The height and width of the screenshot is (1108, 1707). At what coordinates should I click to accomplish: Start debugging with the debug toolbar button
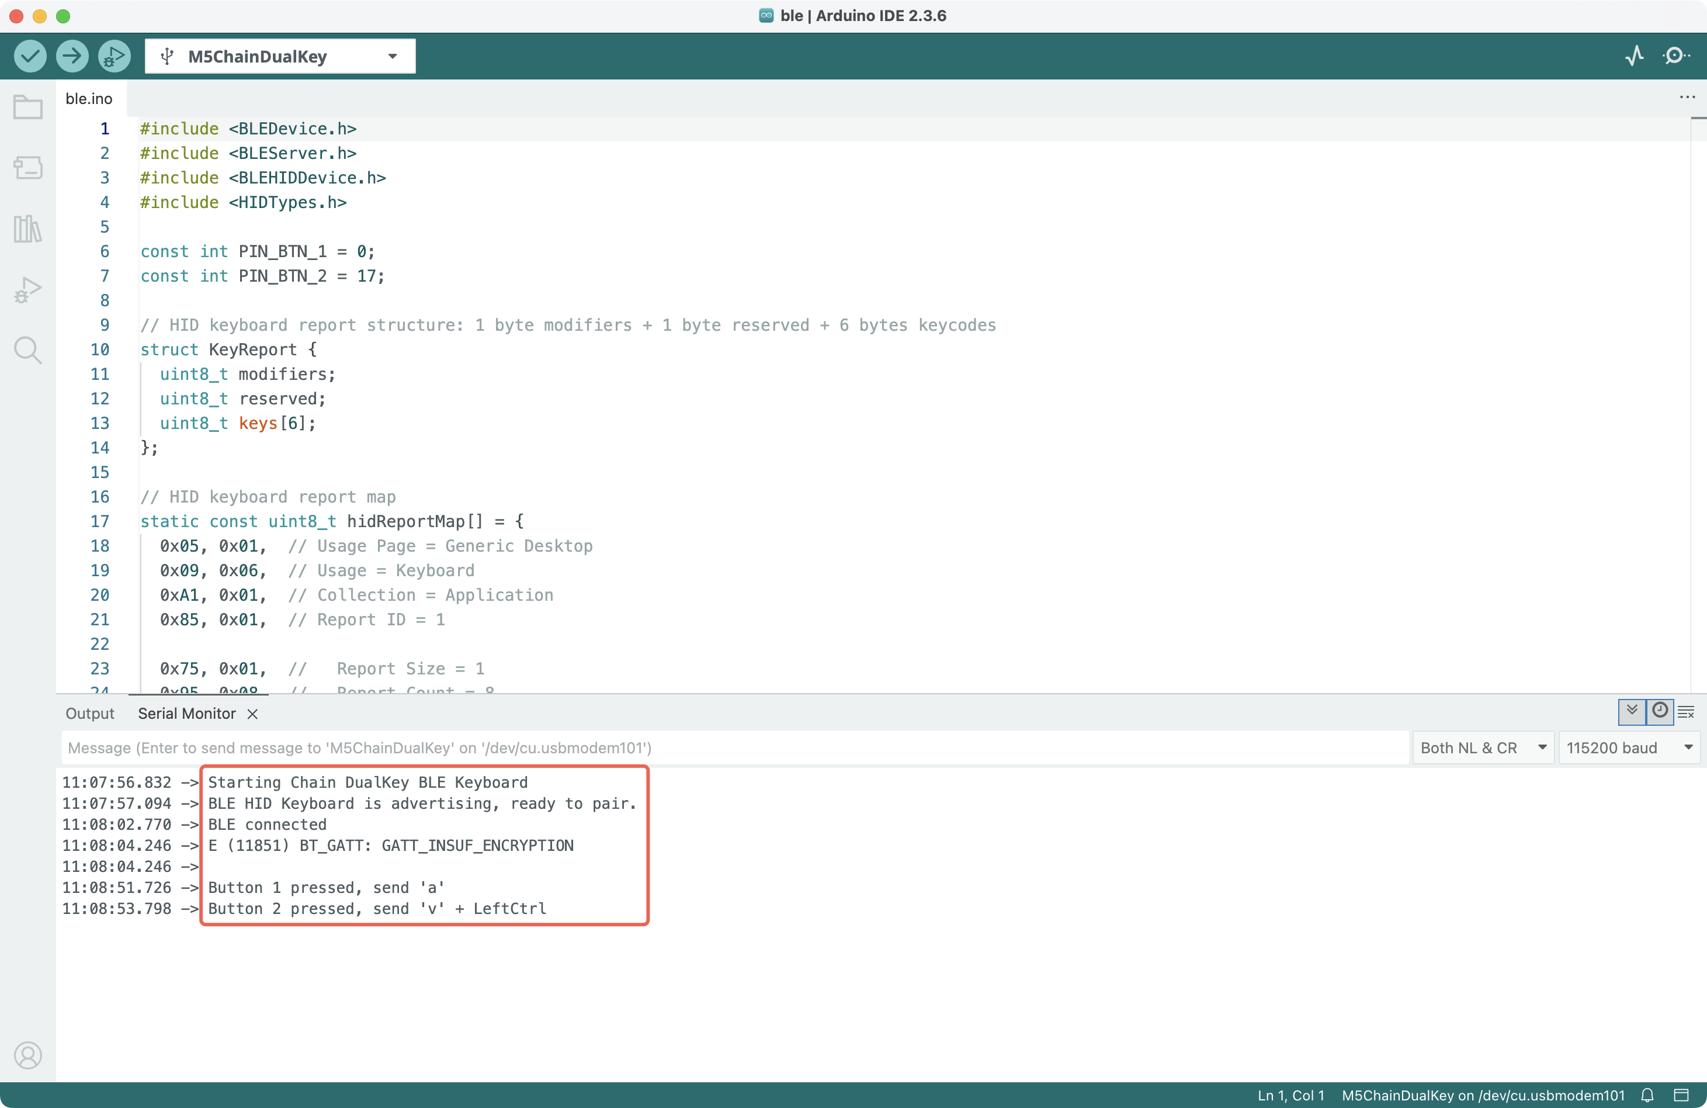click(114, 56)
